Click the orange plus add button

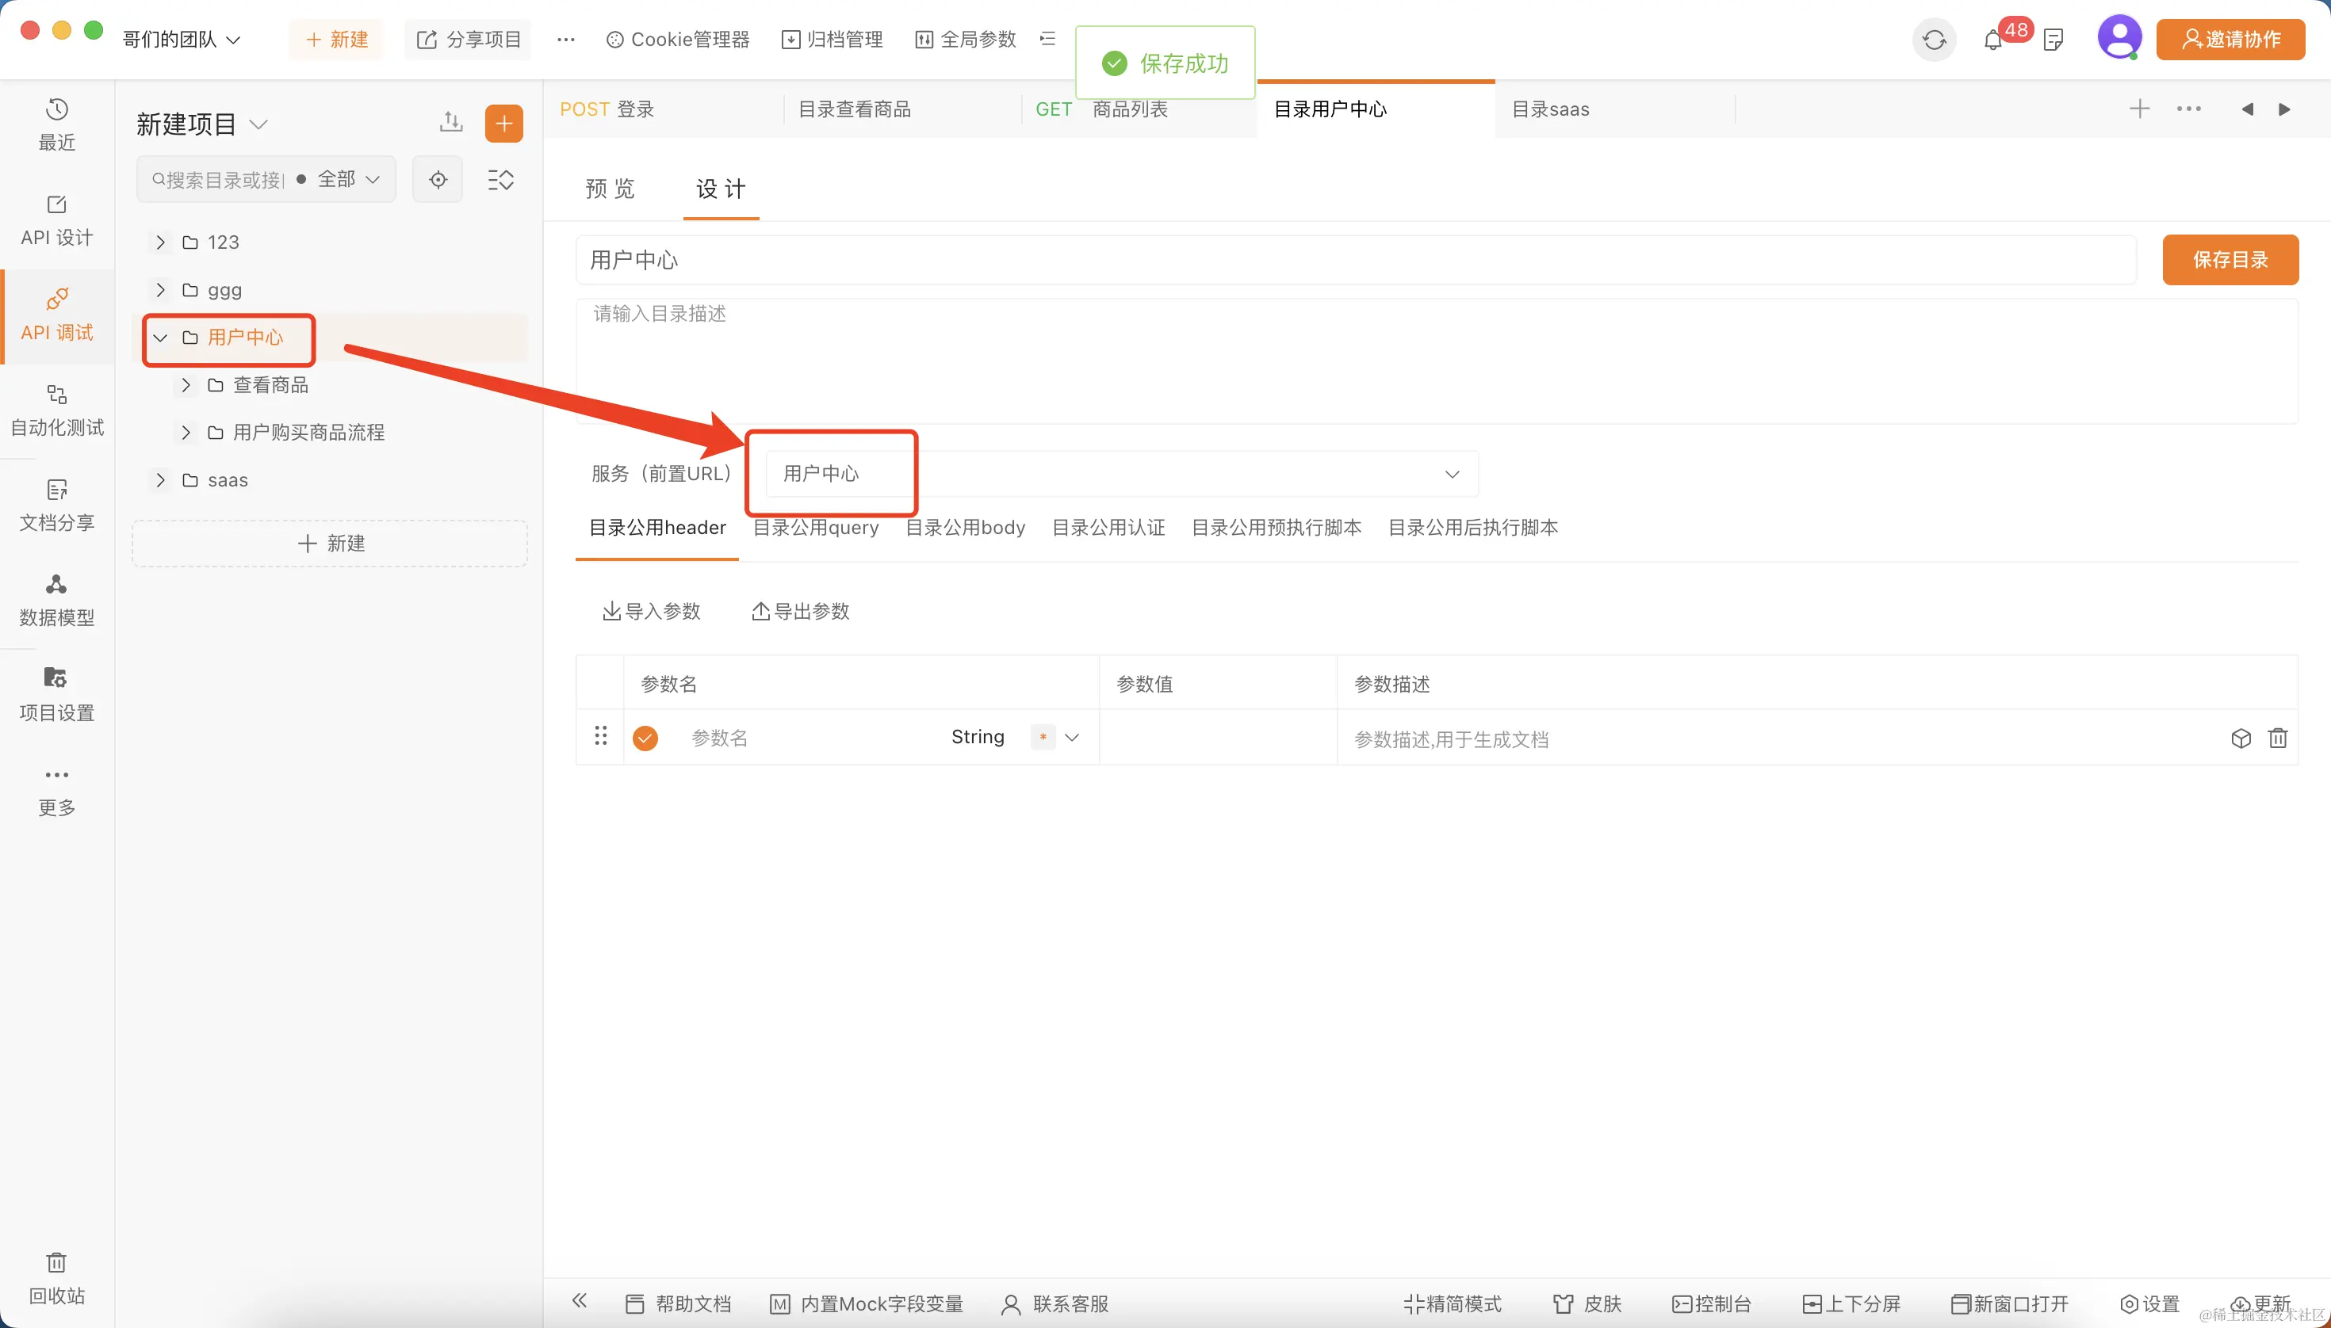[x=503, y=123]
